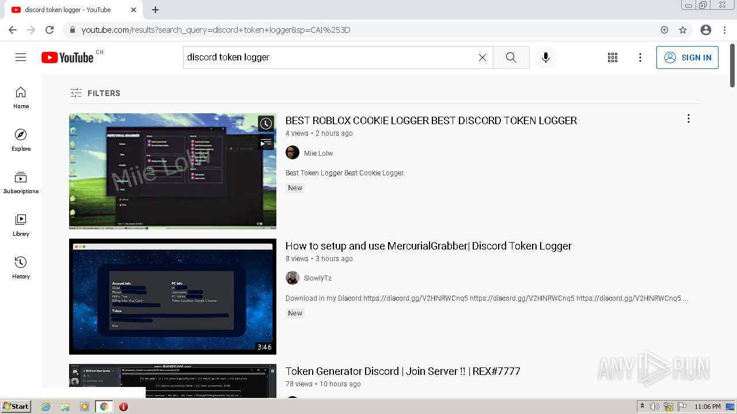The height and width of the screenshot is (414, 737).
Task: Open Windows Explorer folder on taskbar
Action: [x=65, y=407]
